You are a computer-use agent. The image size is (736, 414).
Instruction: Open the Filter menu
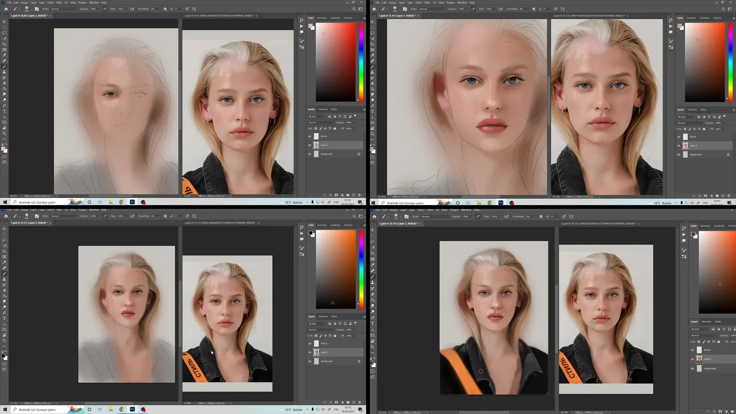59,2
